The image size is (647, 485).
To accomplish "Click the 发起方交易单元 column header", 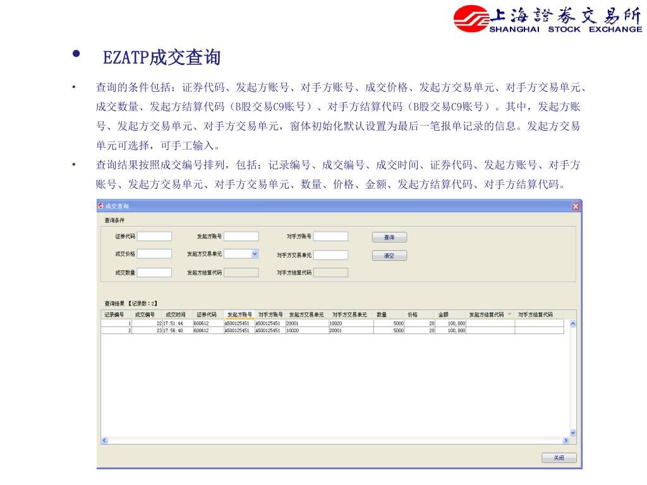I will pyautogui.click(x=307, y=314).
